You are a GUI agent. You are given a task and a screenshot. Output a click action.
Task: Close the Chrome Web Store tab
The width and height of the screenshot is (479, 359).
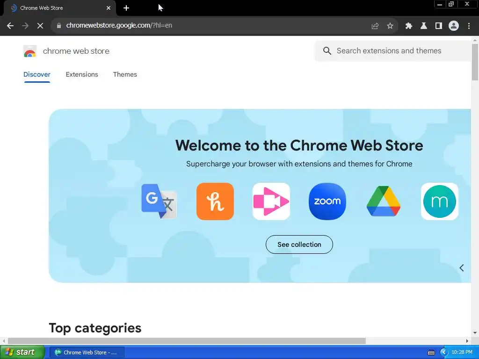pos(109,8)
